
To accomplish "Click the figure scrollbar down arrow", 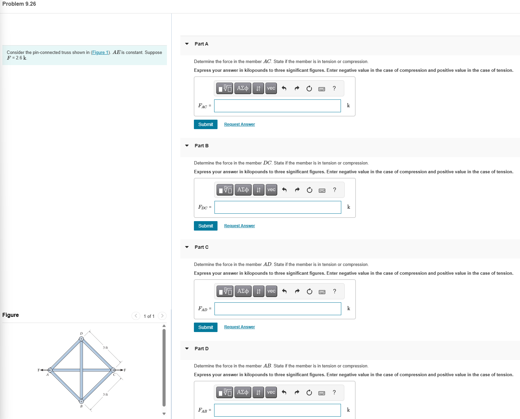I will [x=164, y=413].
